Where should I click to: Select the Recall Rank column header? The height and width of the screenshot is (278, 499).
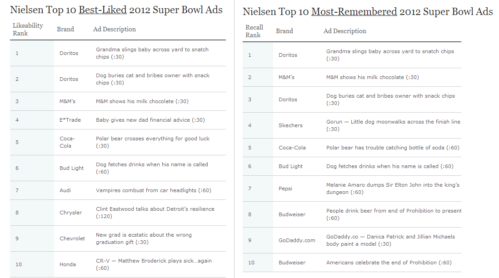click(x=254, y=31)
